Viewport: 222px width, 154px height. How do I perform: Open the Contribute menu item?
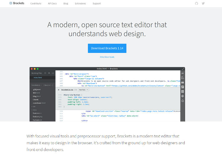36,4
